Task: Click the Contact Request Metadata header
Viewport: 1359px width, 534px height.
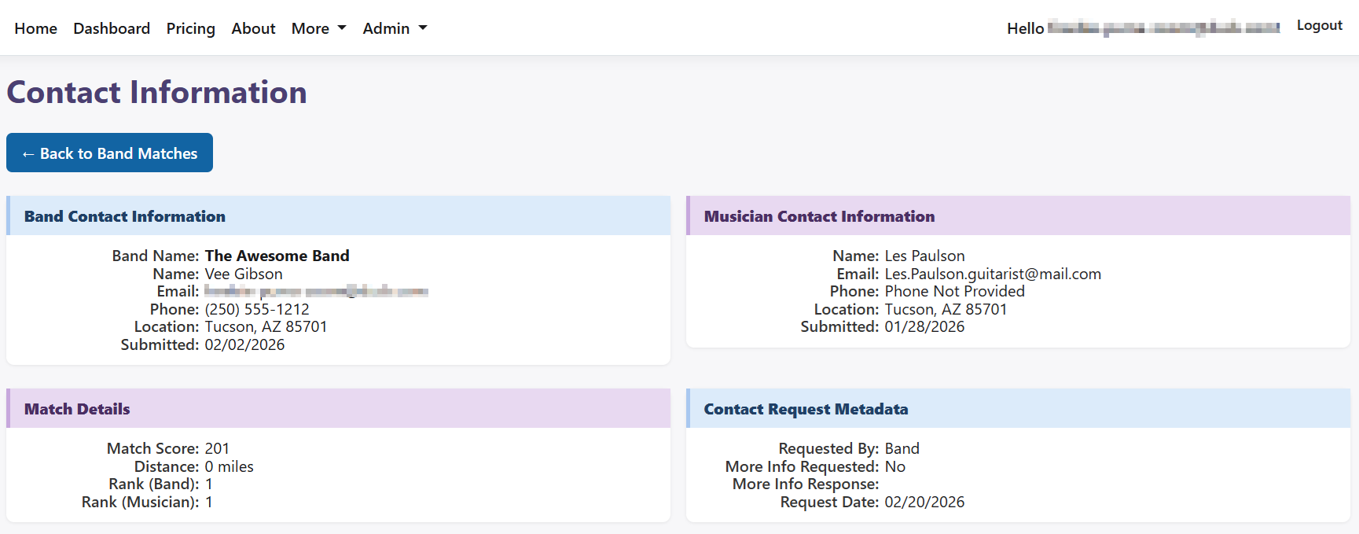Action: click(805, 409)
